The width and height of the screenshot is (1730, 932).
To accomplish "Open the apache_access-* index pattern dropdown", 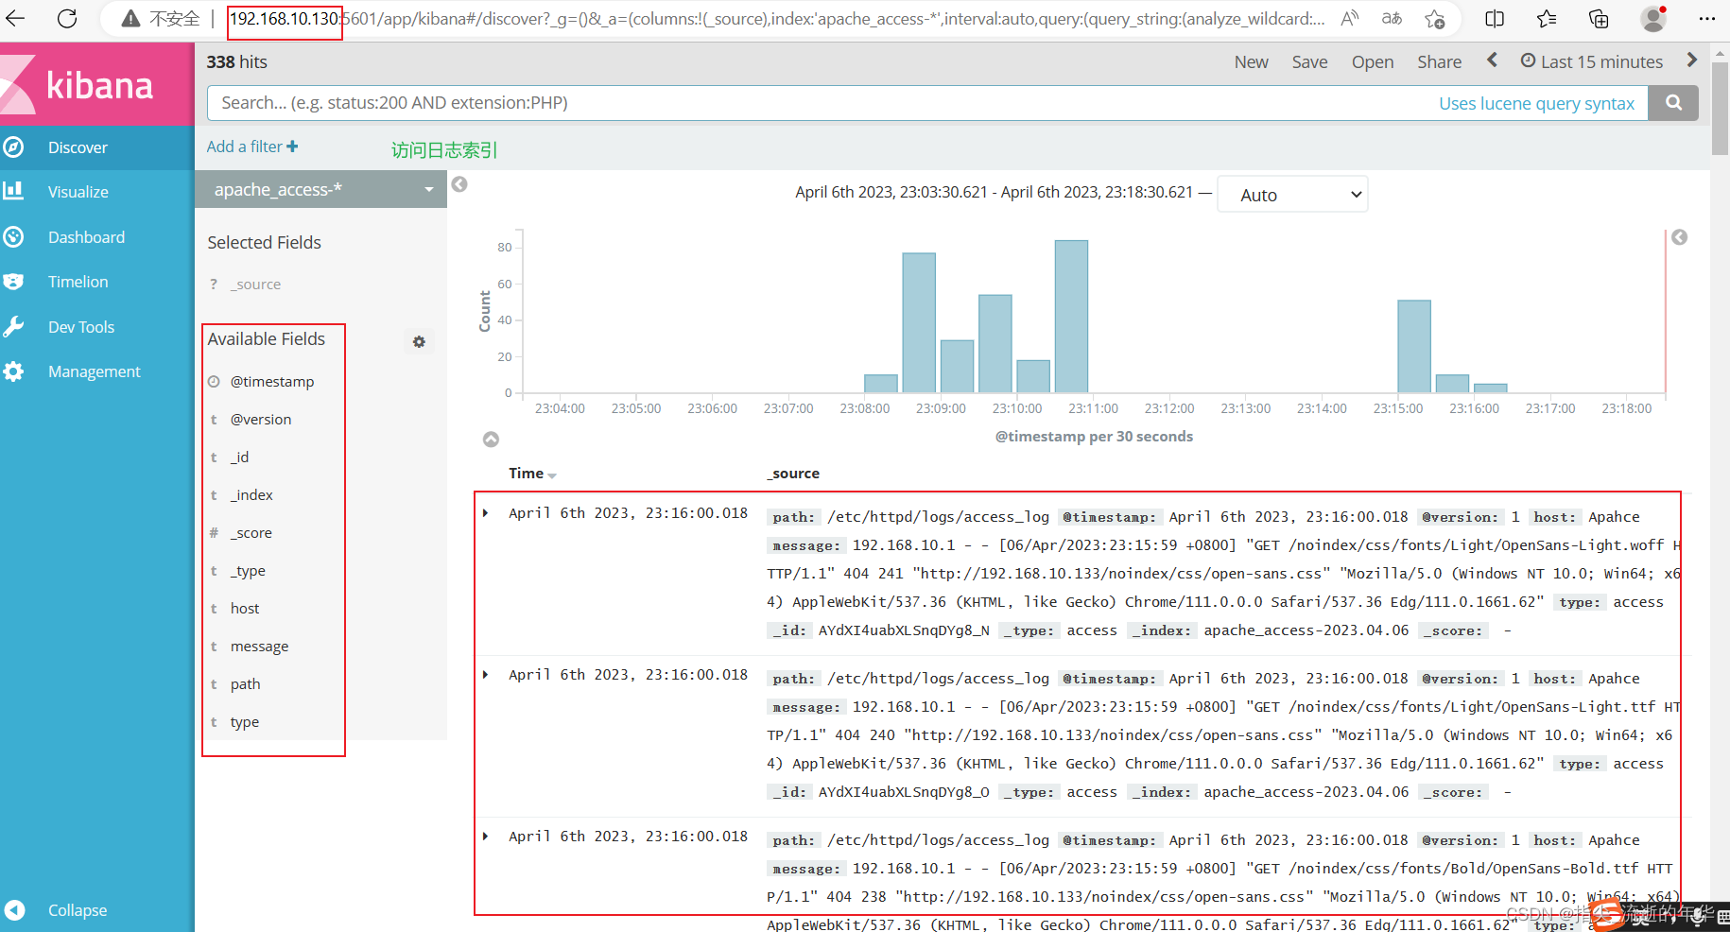I will tap(320, 189).
